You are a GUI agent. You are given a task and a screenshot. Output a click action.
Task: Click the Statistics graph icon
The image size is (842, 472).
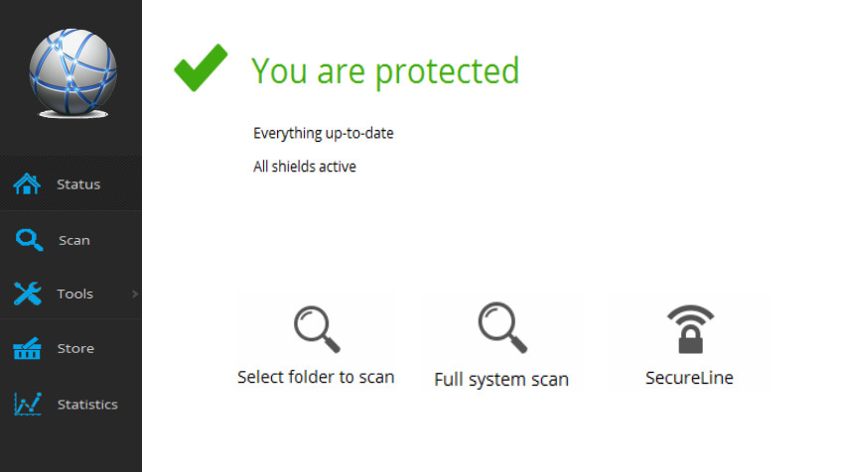pyautogui.click(x=28, y=404)
